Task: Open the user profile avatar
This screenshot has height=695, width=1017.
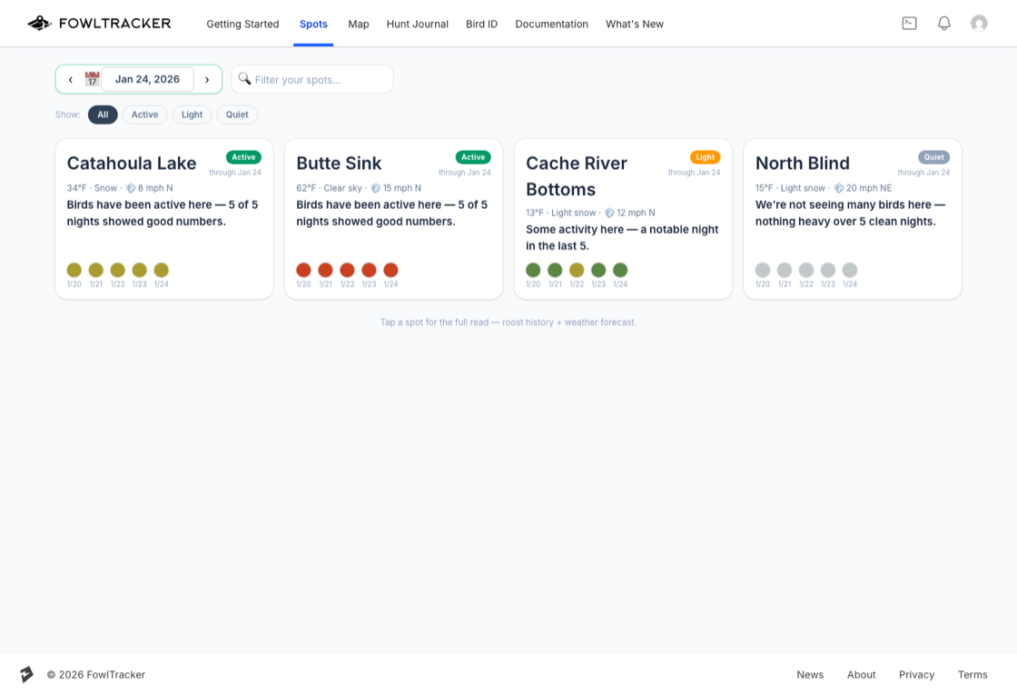Action: 979,24
